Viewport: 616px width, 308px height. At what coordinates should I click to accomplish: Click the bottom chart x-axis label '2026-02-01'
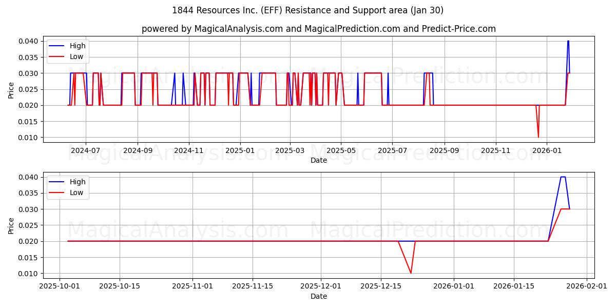(x=587, y=286)
